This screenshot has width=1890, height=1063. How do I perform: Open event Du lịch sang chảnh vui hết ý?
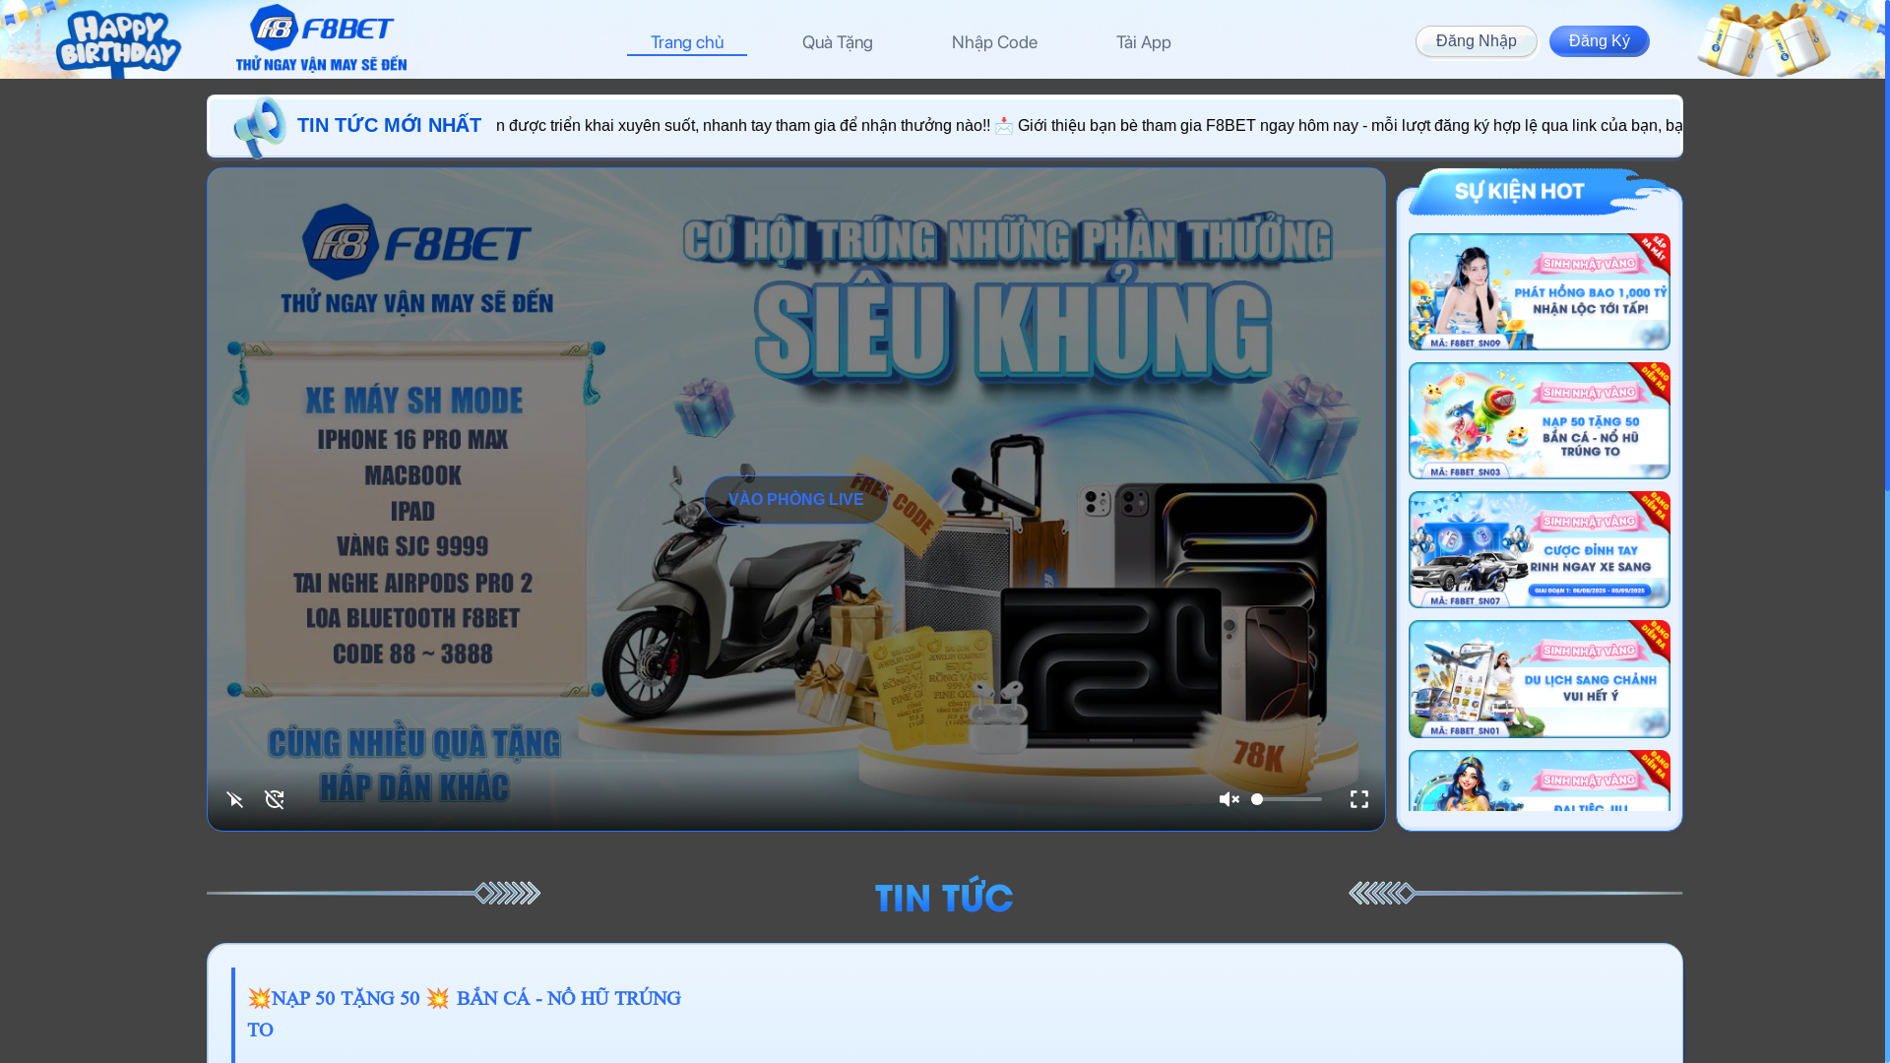[1540, 679]
